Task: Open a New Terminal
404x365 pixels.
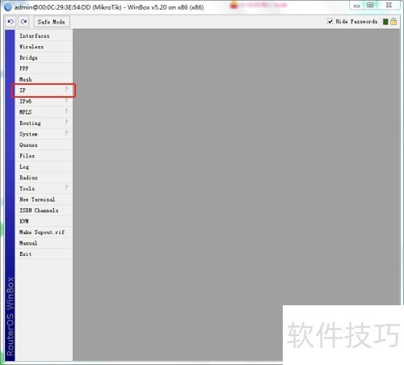Action: [44, 199]
